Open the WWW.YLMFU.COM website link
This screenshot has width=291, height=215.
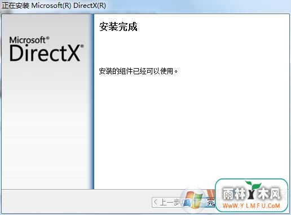(x=252, y=205)
